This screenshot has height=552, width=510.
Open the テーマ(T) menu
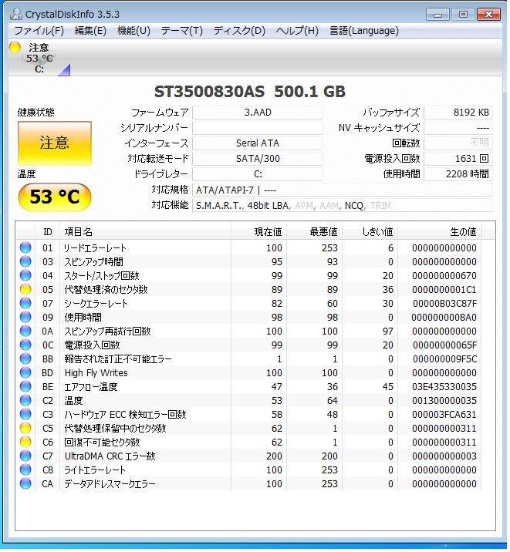pyautogui.click(x=182, y=31)
